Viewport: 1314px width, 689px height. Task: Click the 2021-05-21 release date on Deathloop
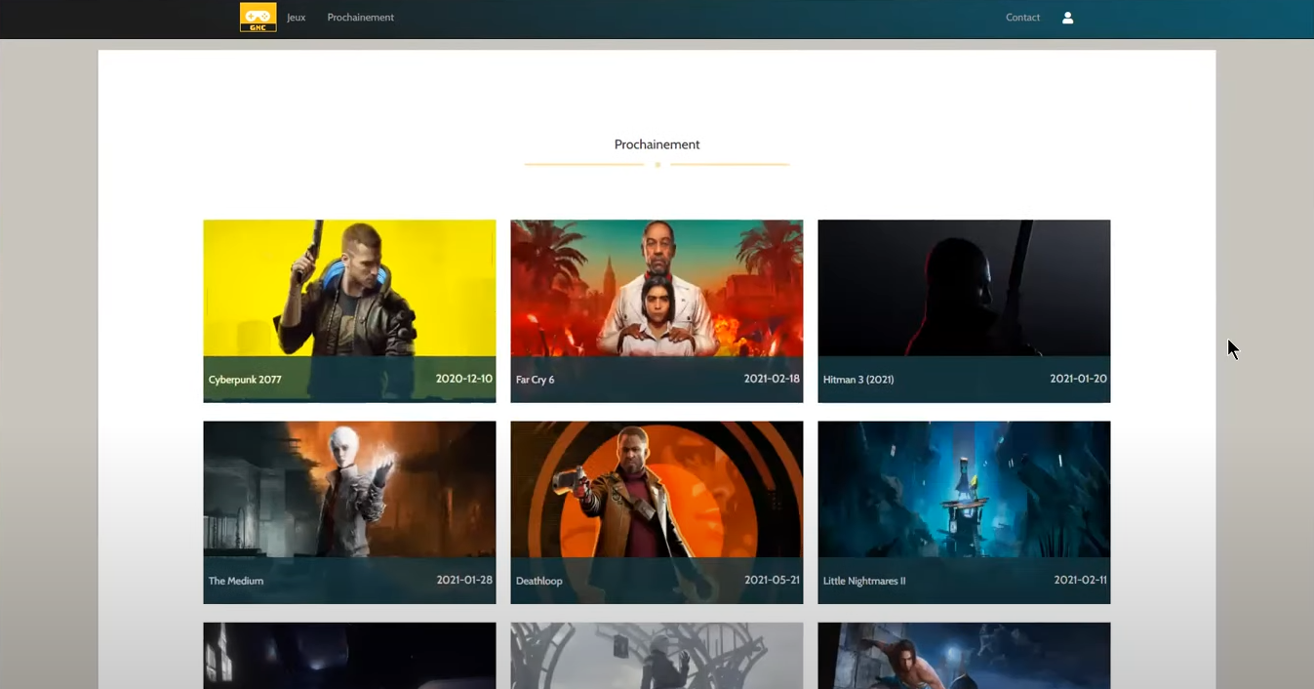772,580
